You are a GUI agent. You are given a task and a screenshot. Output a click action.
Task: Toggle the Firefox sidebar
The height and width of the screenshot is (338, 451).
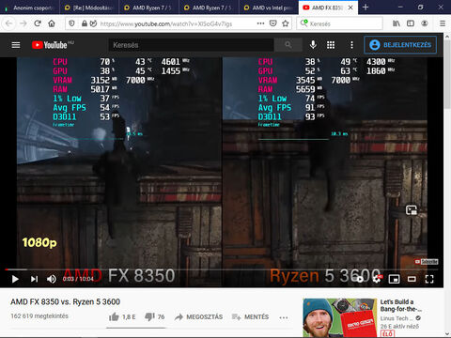pos(411,23)
